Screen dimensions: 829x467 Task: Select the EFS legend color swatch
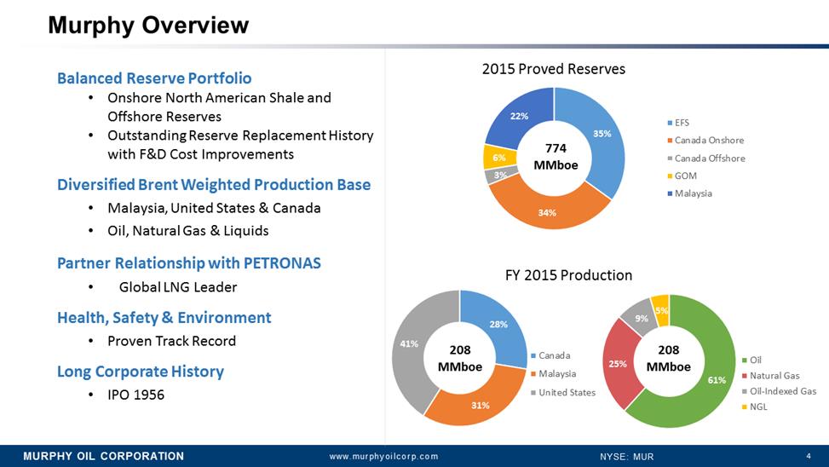pos(669,123)
